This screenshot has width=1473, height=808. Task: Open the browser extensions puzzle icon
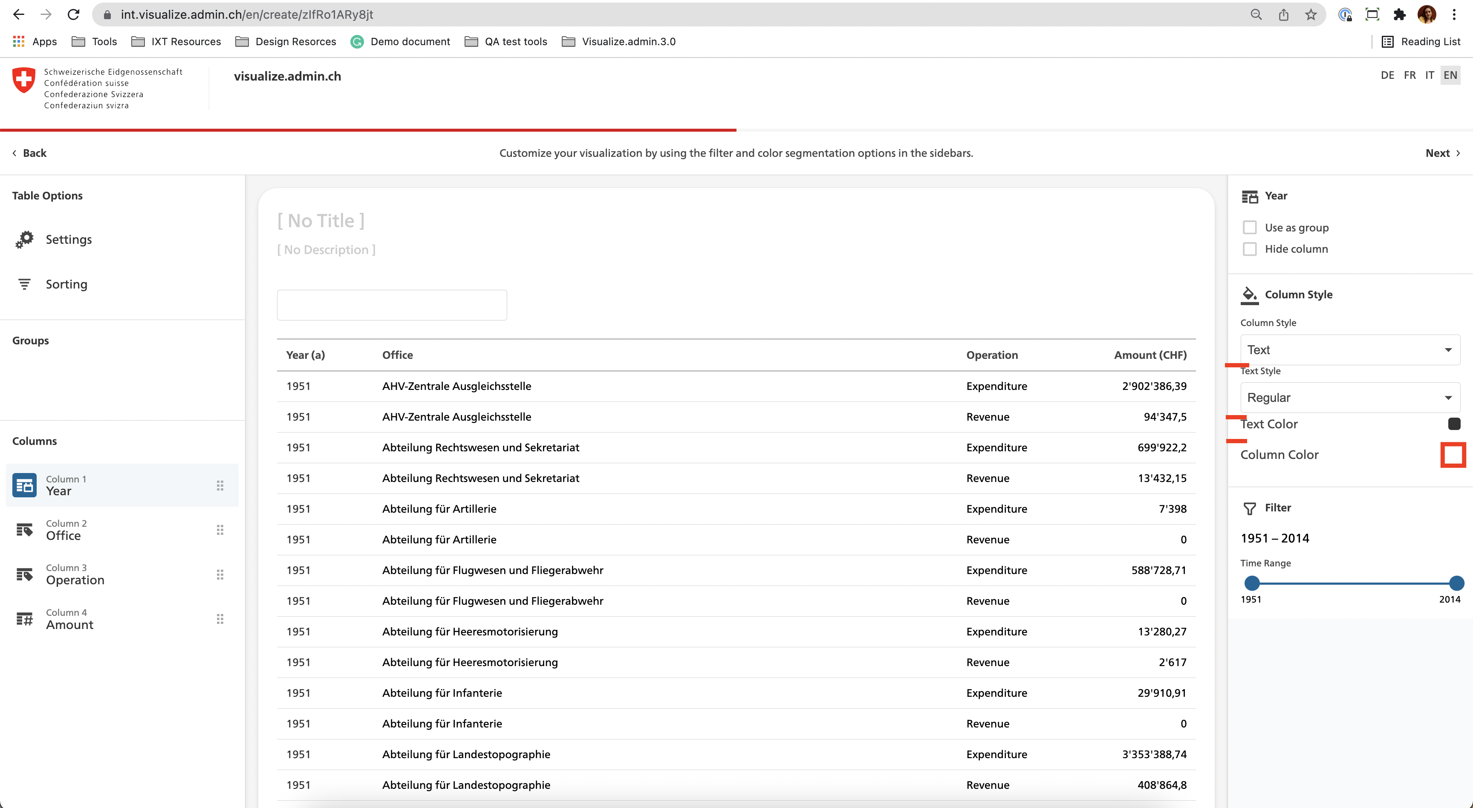[1399, 15]
